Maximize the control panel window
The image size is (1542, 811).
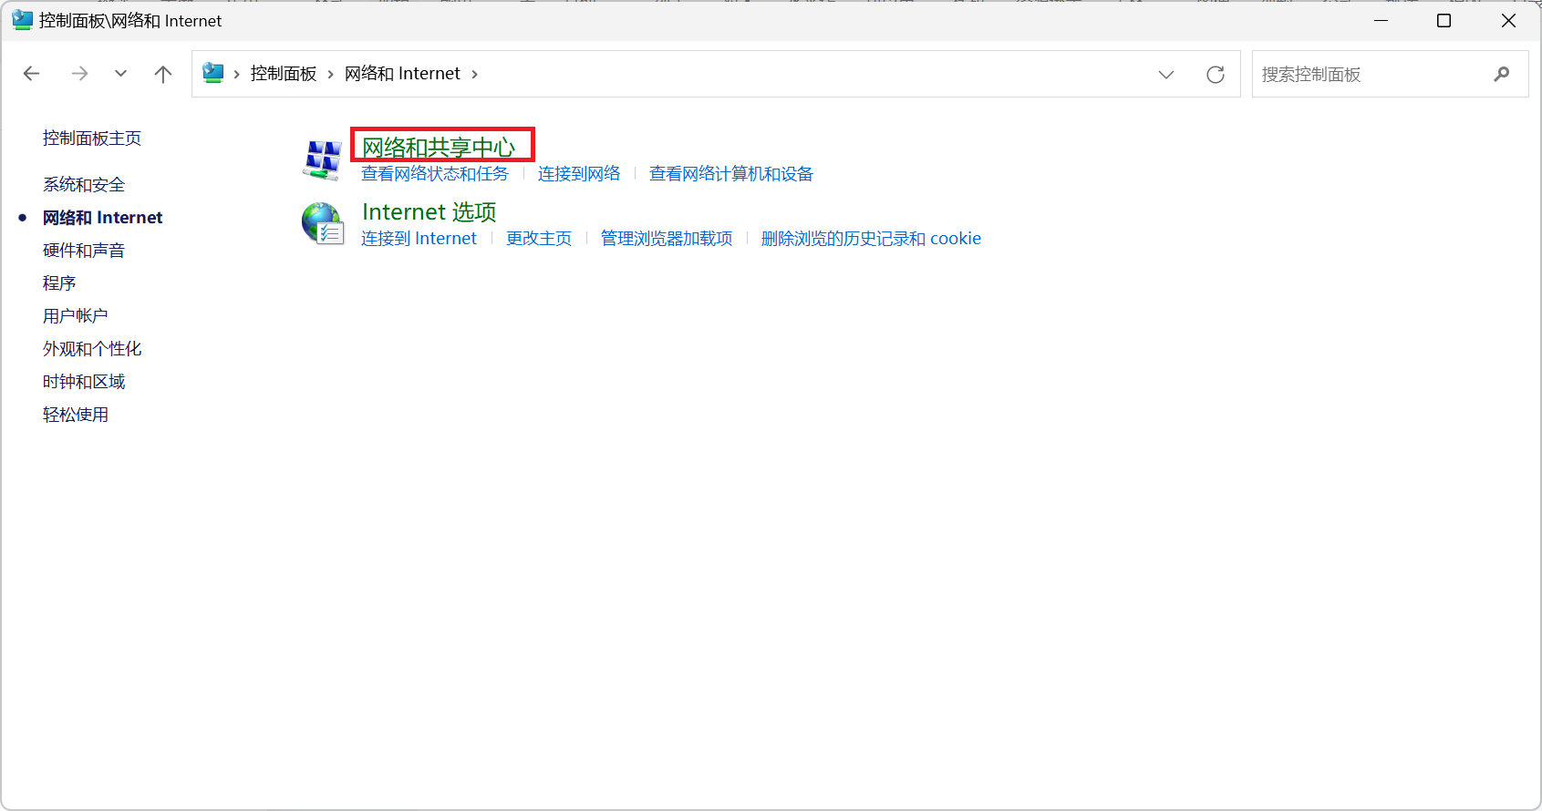pos(1444,20)
